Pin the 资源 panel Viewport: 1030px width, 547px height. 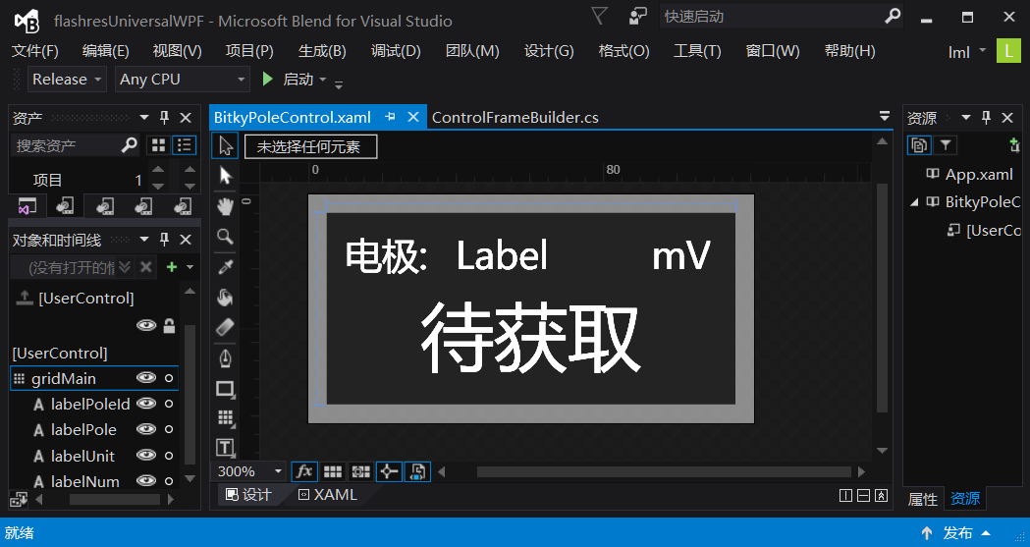point(986,118)
